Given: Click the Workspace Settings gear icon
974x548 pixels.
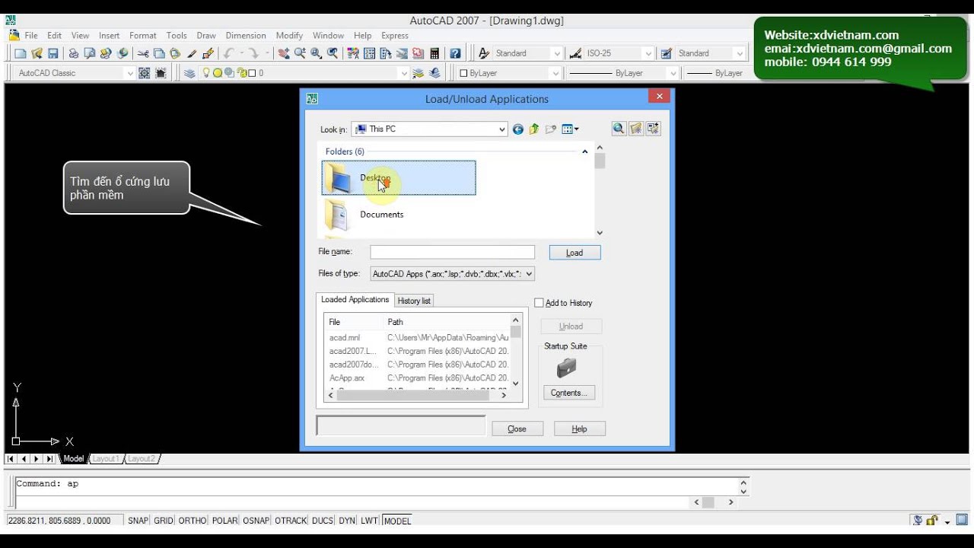Looking at the screenshot, I should (x=145, y=73).
